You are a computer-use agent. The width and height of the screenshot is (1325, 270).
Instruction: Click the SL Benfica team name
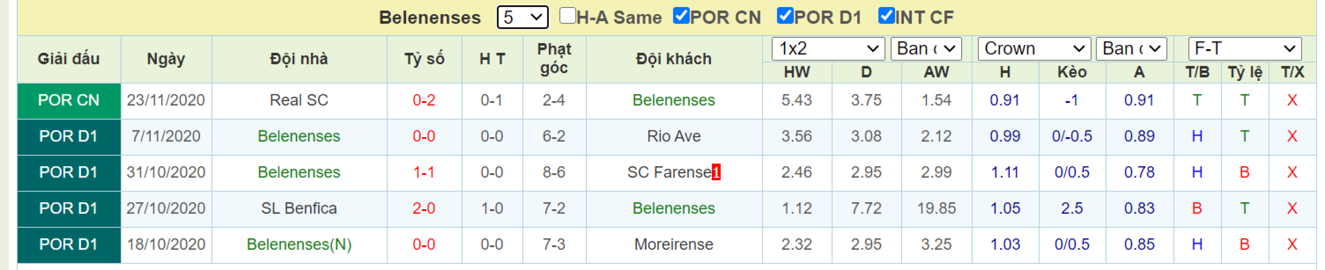coord(299,209)
